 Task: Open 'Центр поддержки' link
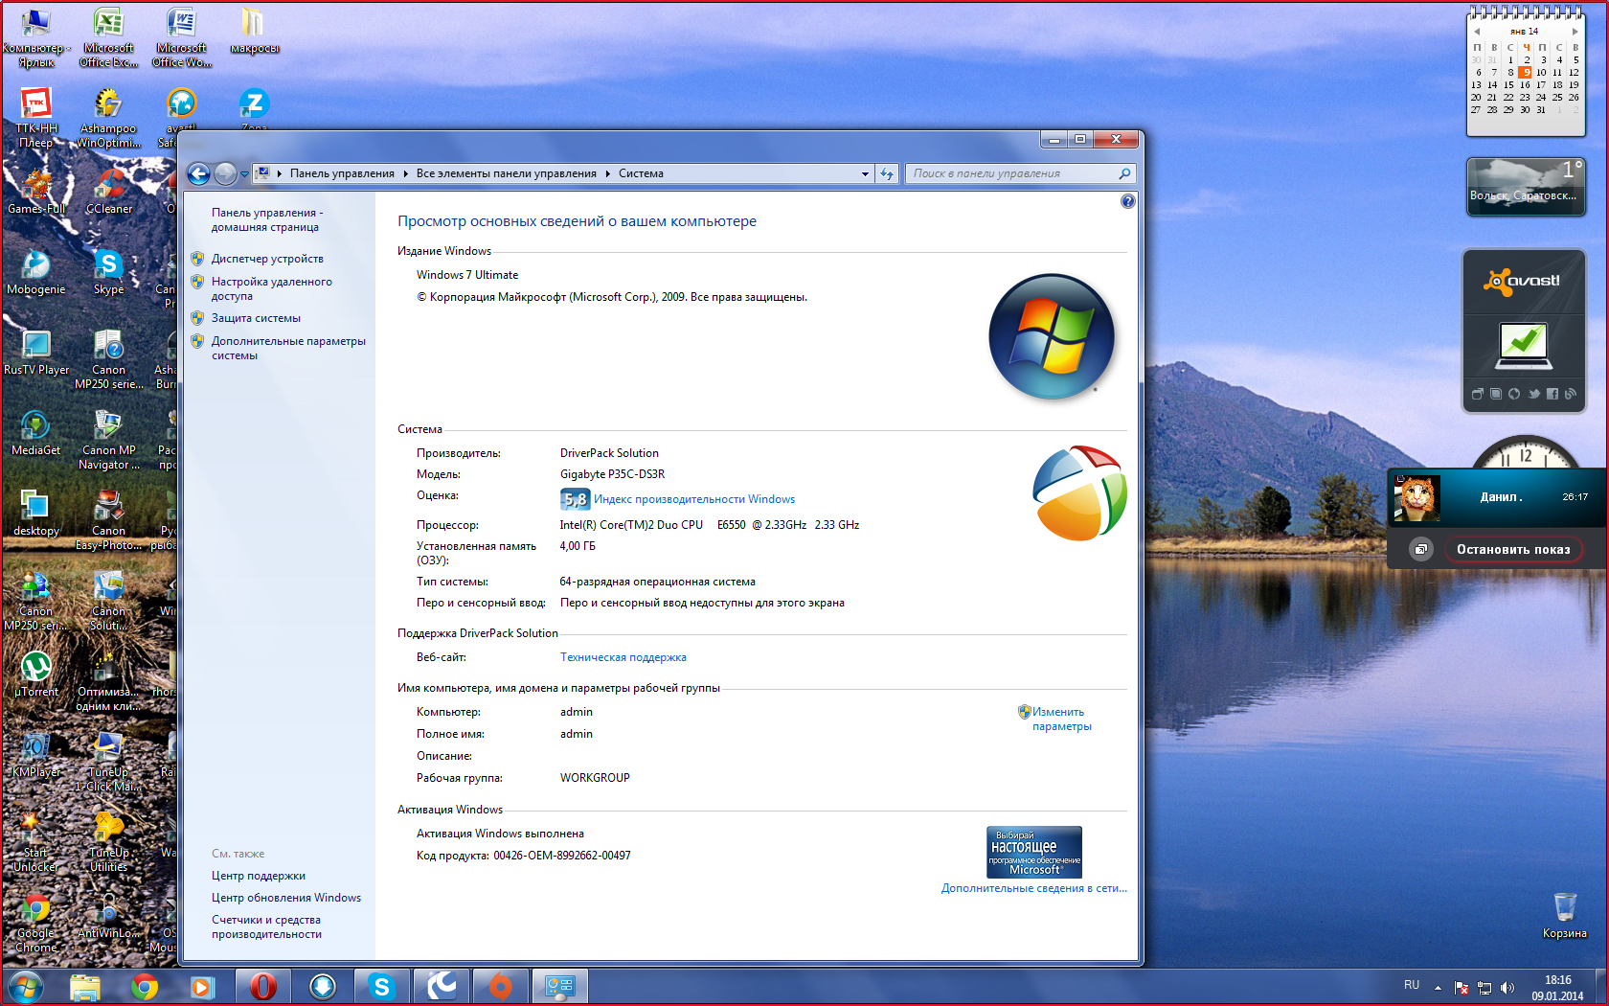pyautogui.click(x=259, y=876)
